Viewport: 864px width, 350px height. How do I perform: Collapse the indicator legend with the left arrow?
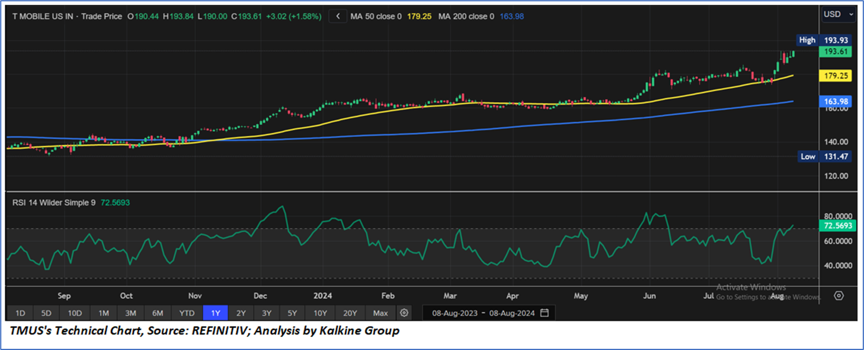[338, 17]
